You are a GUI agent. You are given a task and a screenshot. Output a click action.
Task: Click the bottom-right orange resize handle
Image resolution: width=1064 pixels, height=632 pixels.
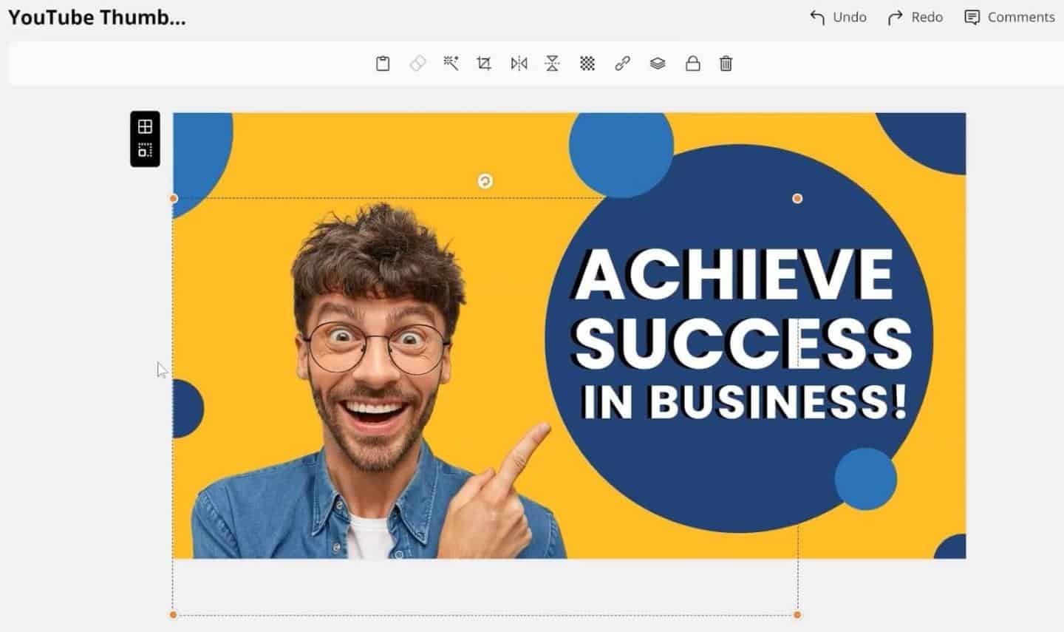797,614
